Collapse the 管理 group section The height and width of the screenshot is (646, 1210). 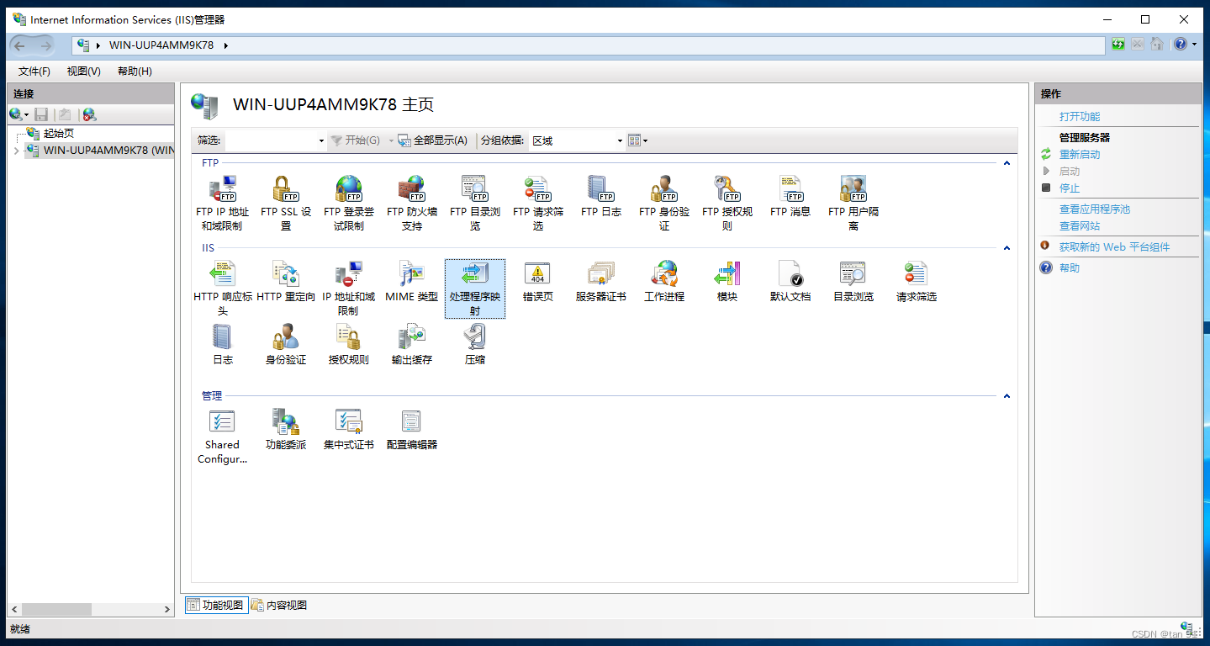tap(1007, 396)
